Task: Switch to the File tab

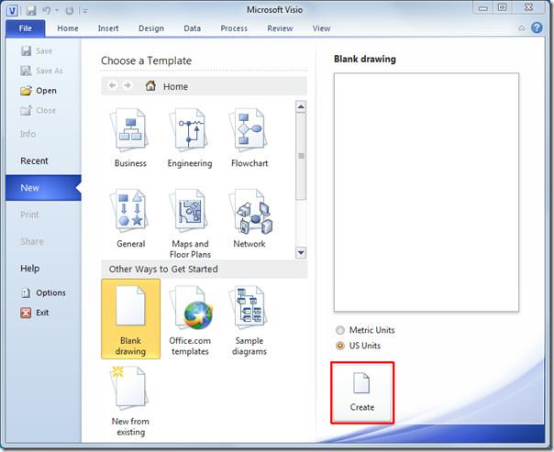Action: 26,28
